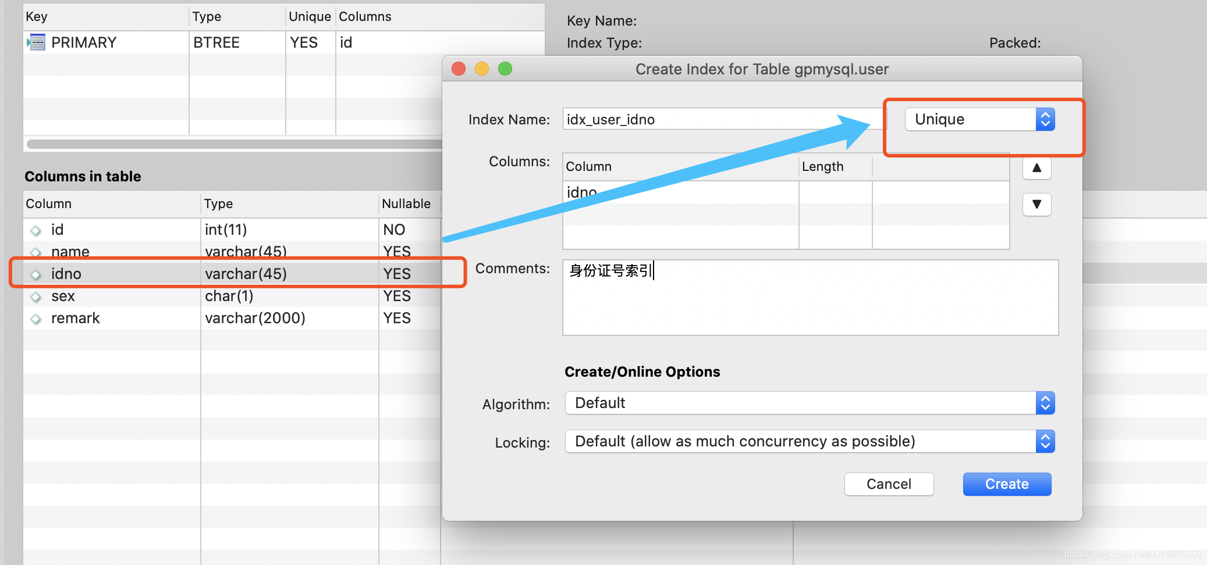Open the Unique index type dropdown
The image size is (1207, 565).
coord(980,119)
